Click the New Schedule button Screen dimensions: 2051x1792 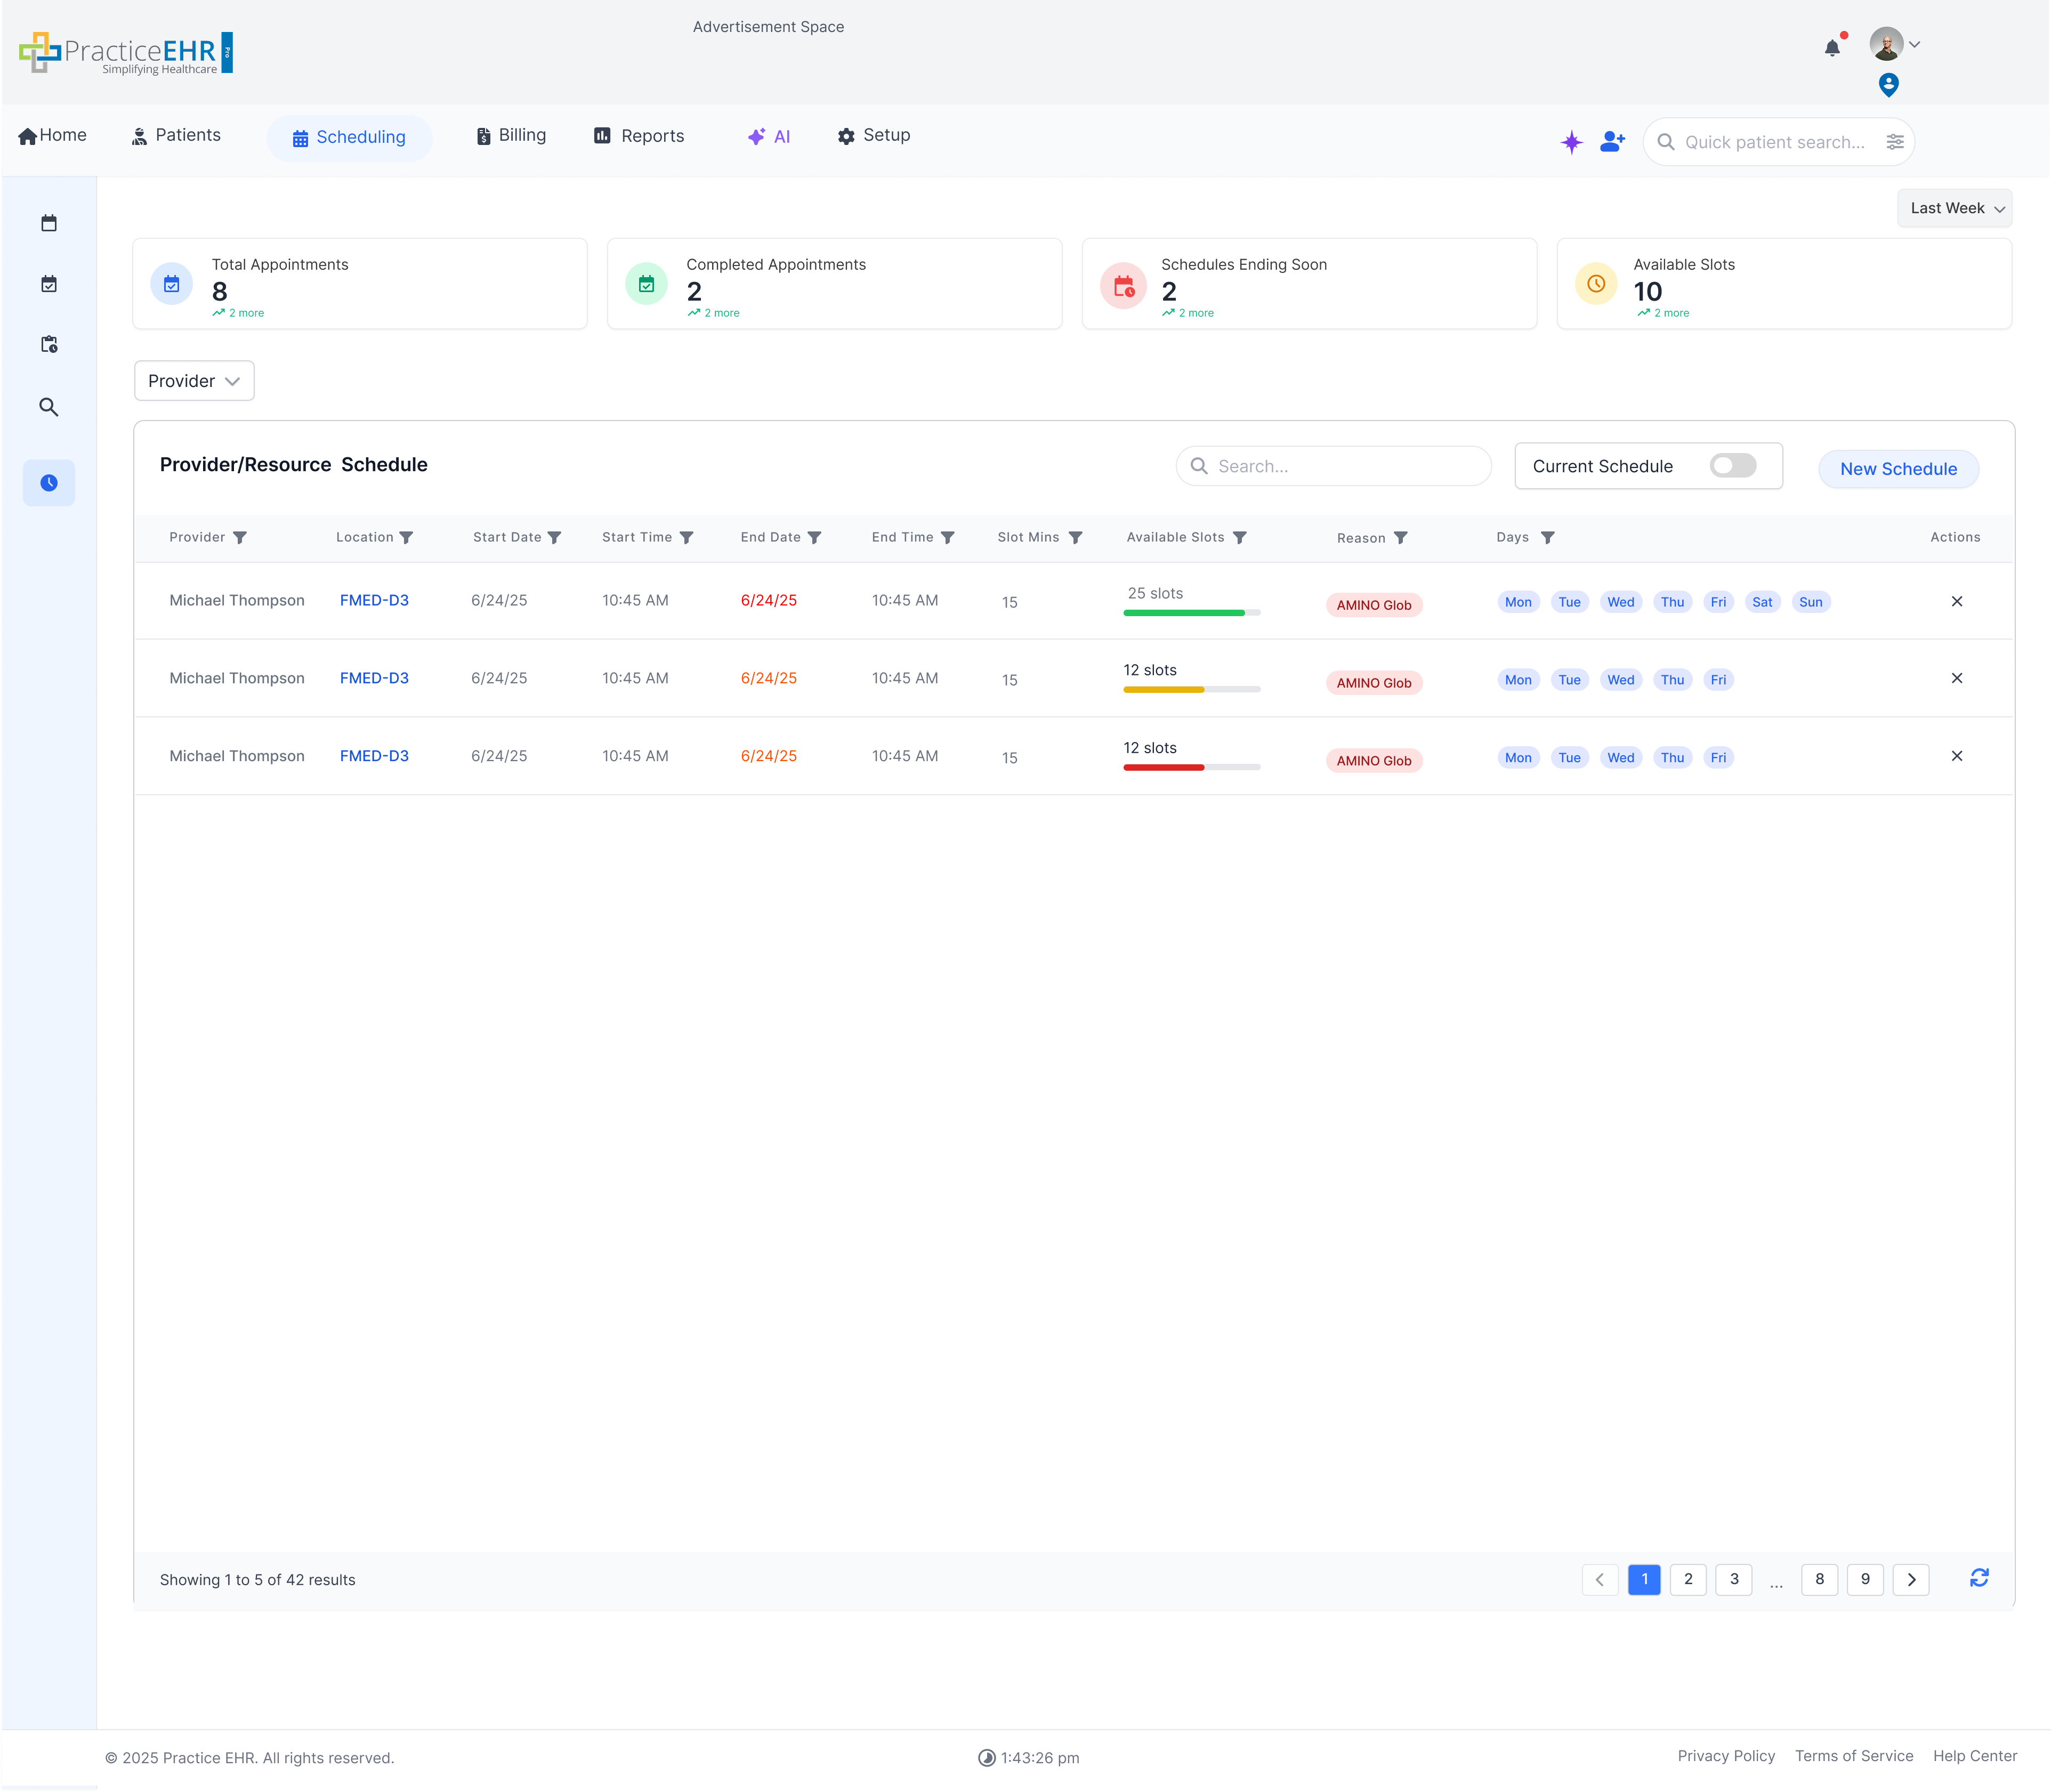(x=1897, y=468)
